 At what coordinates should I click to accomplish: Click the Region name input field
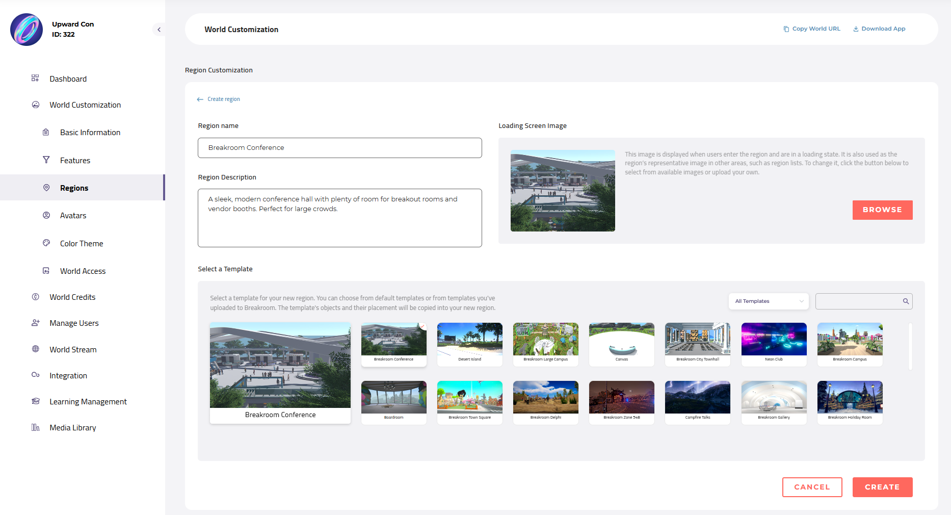click(x=340, y=148)
